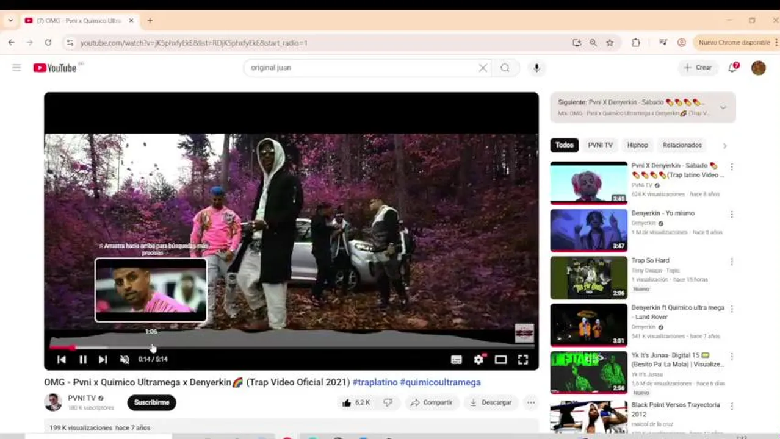Open options menu for Sábado video

tap(732, 166)
